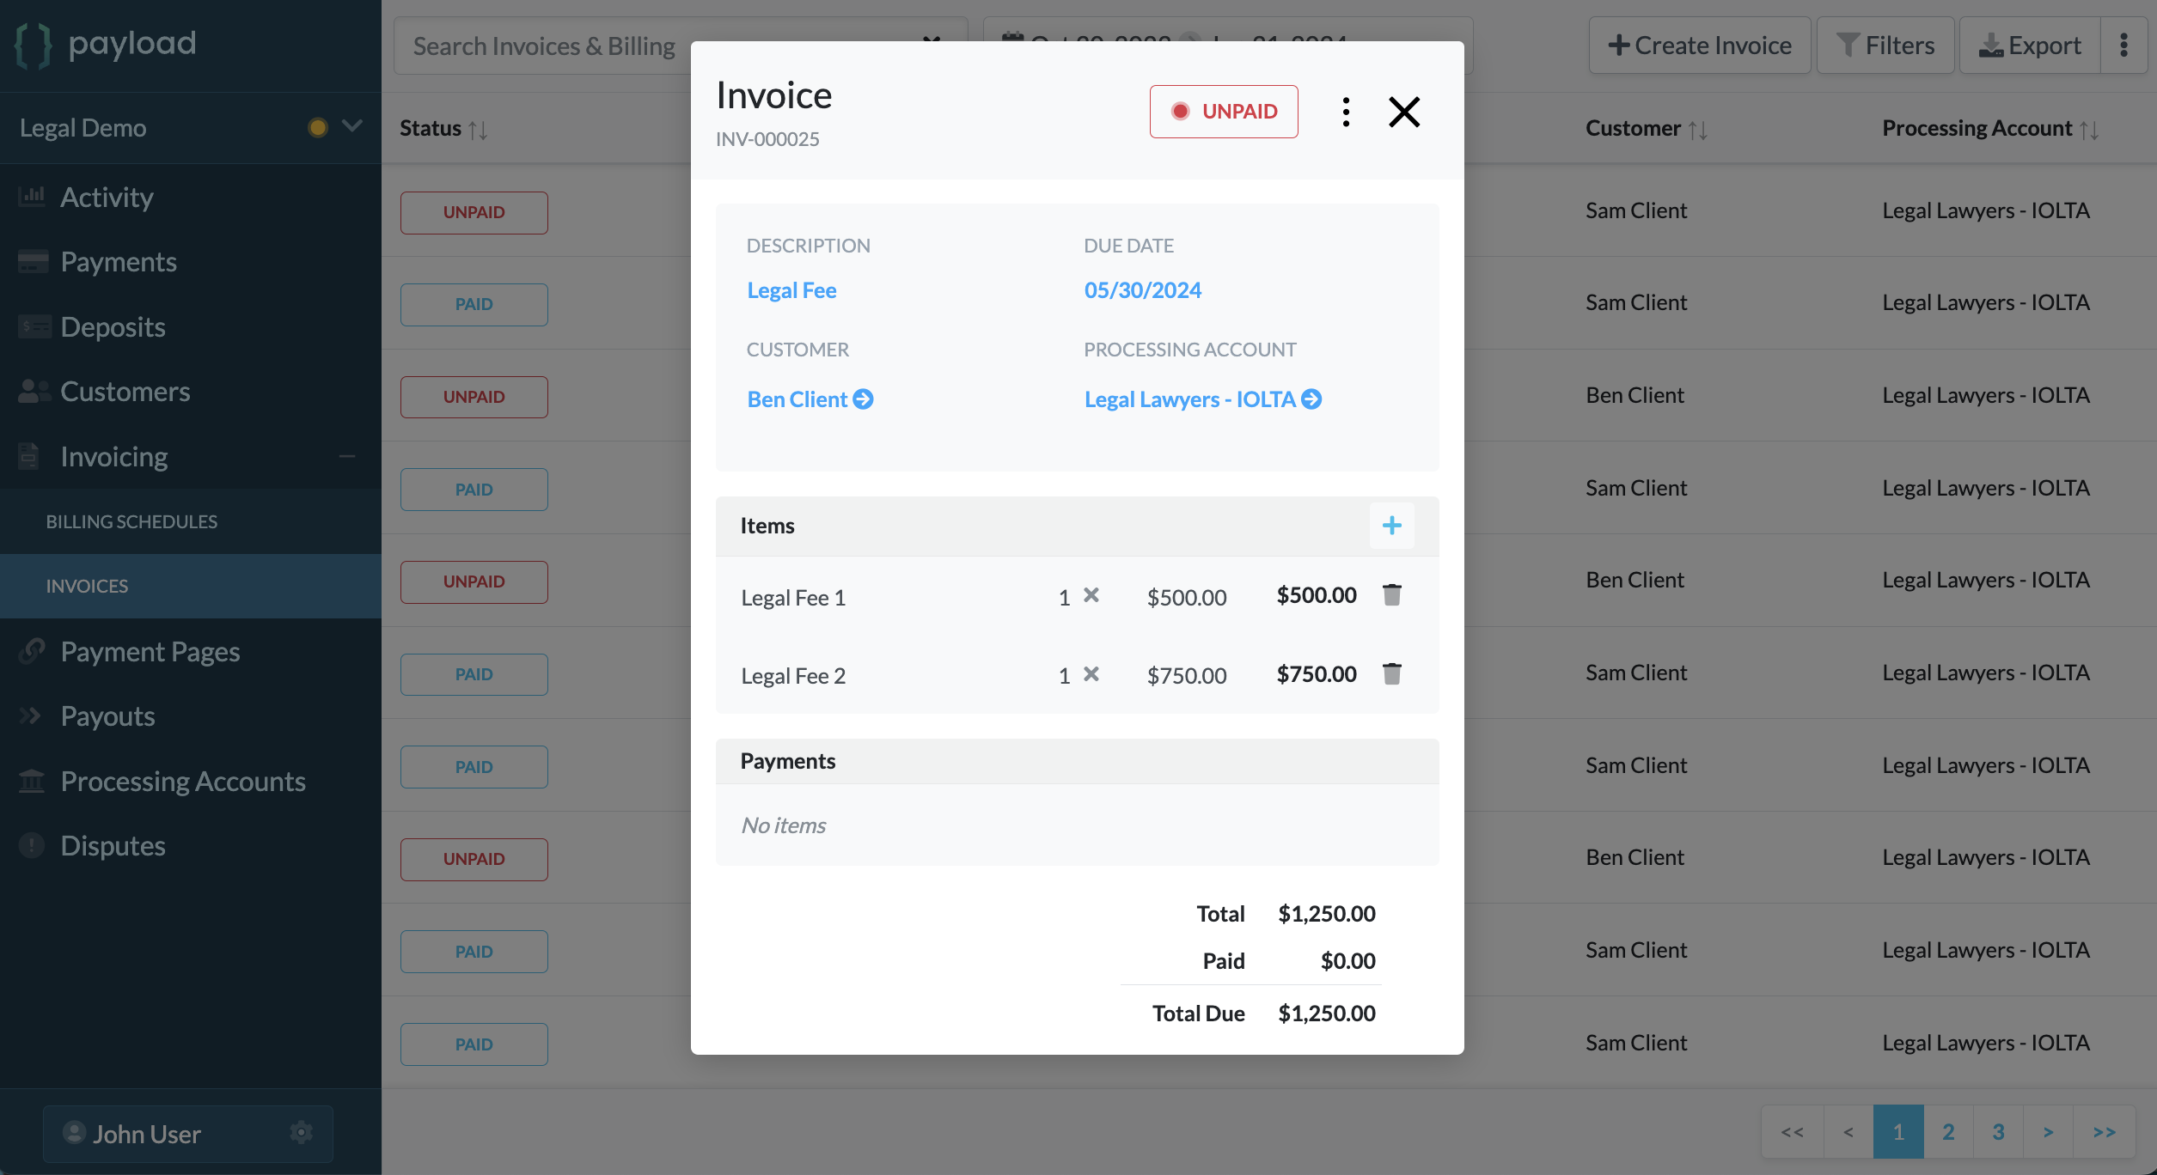Switch to Billing Schedules
This screenshot has width=2157, height=1175.
coord(131,521)
